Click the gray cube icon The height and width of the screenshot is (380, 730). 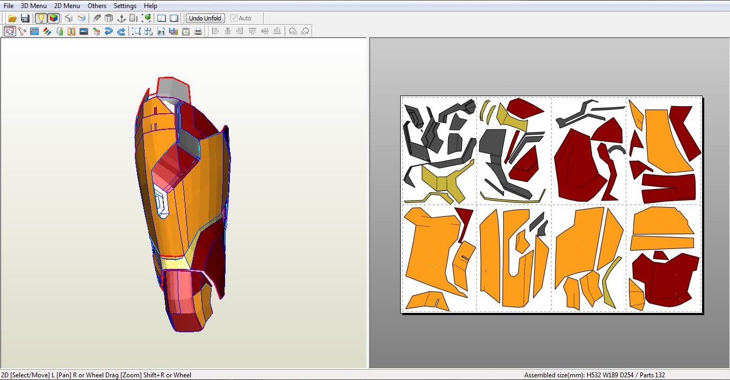coord(69,18)
